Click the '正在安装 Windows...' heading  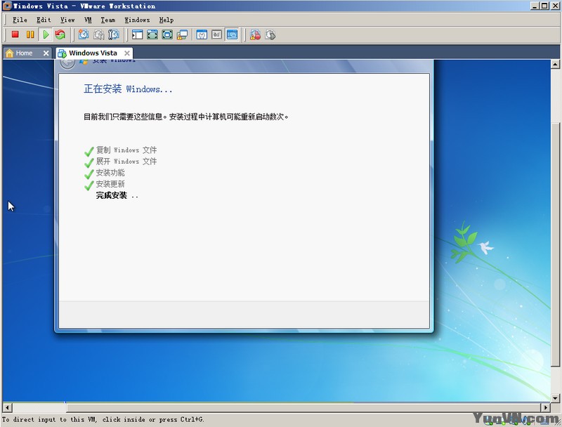pos(128,88)
